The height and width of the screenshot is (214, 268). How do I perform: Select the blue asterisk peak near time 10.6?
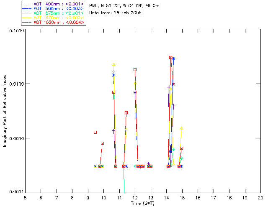tap(113, 75)
